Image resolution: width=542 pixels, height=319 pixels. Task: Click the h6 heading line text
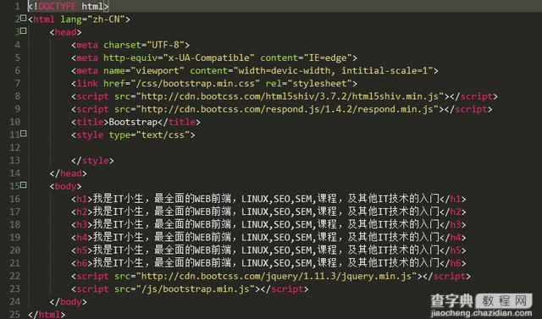[266, 263]
